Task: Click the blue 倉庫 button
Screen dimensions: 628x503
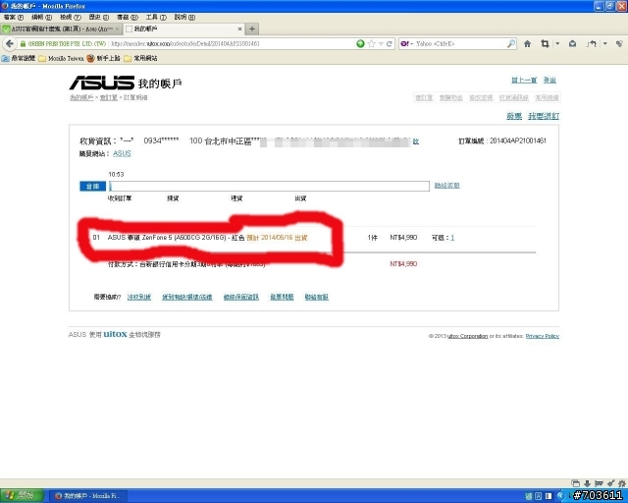Action: (92, 186)
